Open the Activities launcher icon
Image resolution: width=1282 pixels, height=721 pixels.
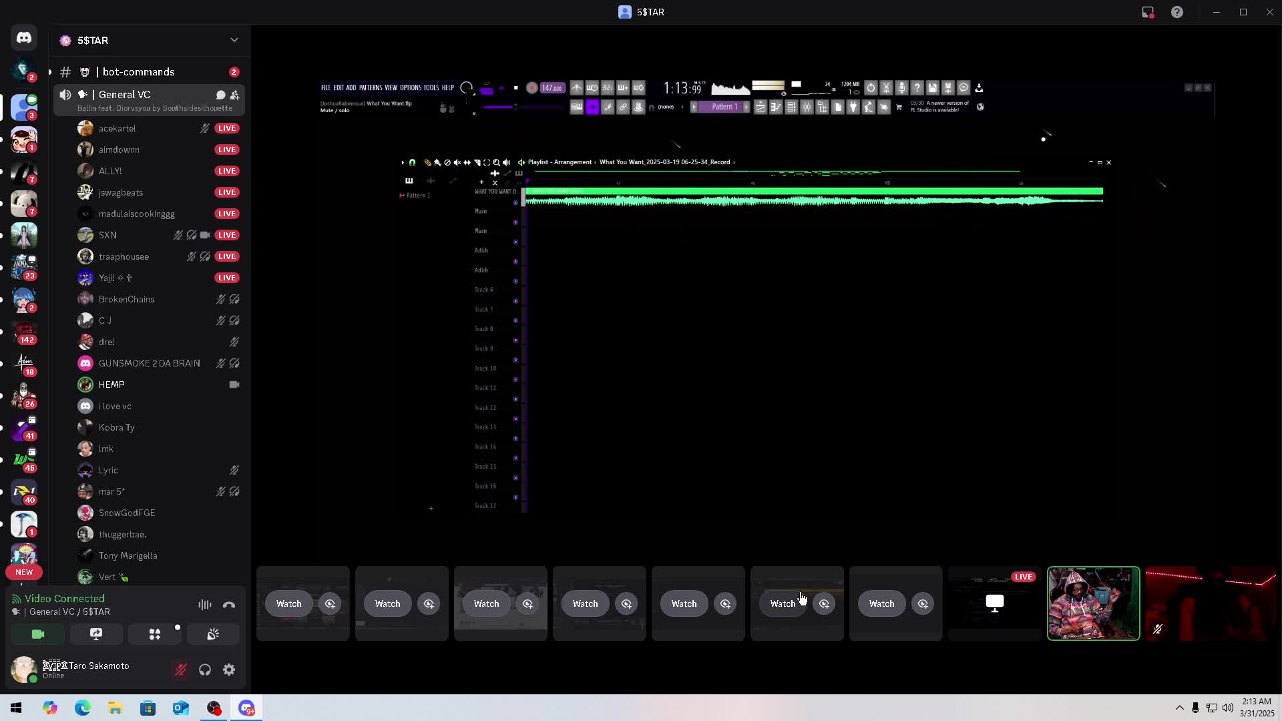click(x=155, y=634)
